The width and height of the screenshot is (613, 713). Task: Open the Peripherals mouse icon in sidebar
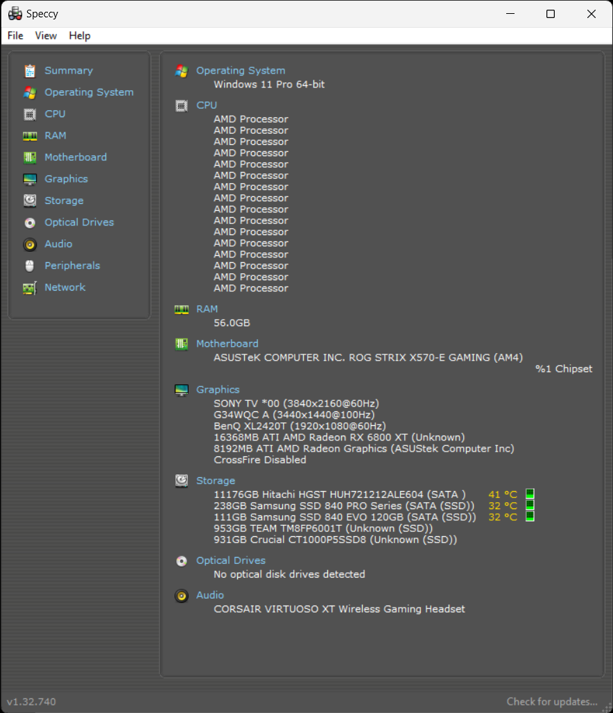pyautogui.click(x=30, y=266)
